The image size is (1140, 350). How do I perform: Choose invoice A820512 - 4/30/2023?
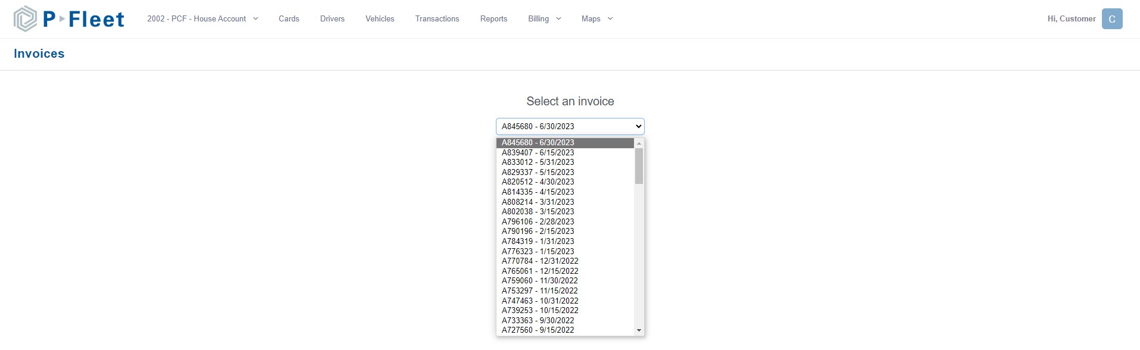click(538, 182)
